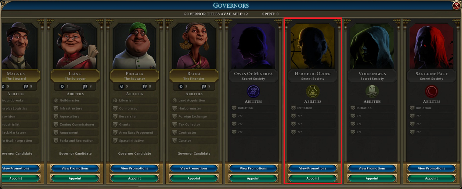Click Liang's Guildmaster ability icon

[x=56, y=100]
